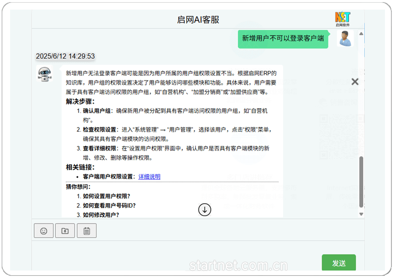This screenshot has height=278, width=394.
Task: Click the 启网AI客服 title
Action: pos(198,20)
